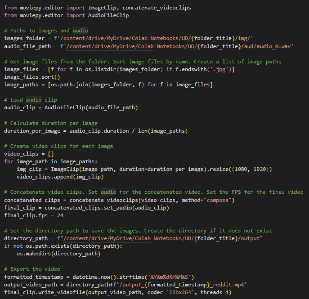Viewport: 309px width, 299px height.
Task: Click 'os.path.join' in the image_paths line
Action: 70,85
